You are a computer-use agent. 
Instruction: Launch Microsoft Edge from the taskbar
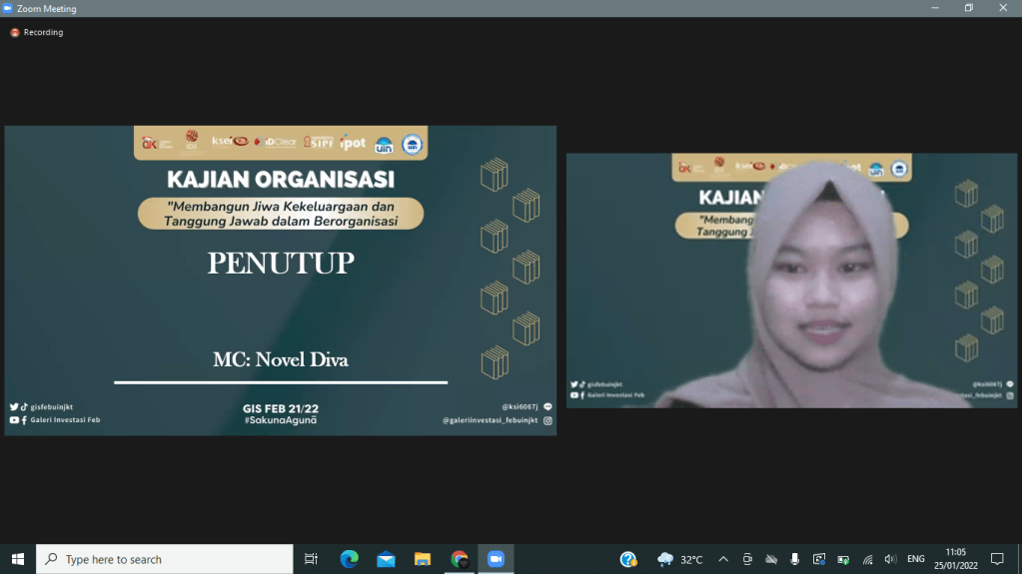349,559
